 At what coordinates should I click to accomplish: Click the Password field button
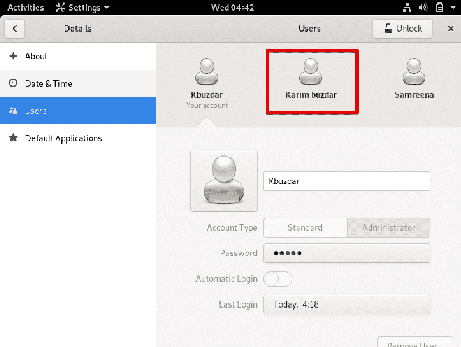coord(347,254)
